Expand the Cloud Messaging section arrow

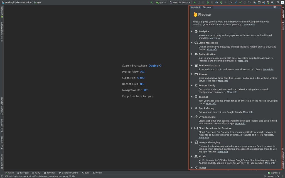click(192, 43)
